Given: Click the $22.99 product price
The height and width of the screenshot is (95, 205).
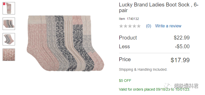Looking at the screenshot, I should click(182, 38).
